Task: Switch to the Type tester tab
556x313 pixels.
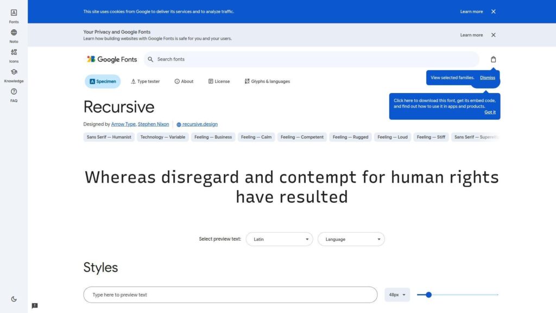Action: (145, 81)
